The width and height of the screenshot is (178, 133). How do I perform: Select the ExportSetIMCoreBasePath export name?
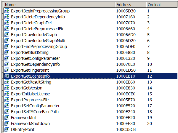[x=35, y=112]
